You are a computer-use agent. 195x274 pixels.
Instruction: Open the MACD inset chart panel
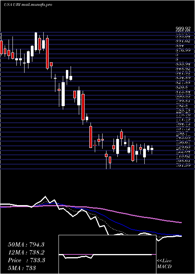coord(107,254)
